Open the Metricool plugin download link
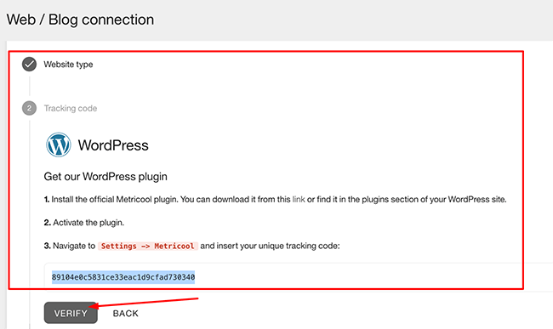This screenshot has width=553, height=329. (299, 200)
